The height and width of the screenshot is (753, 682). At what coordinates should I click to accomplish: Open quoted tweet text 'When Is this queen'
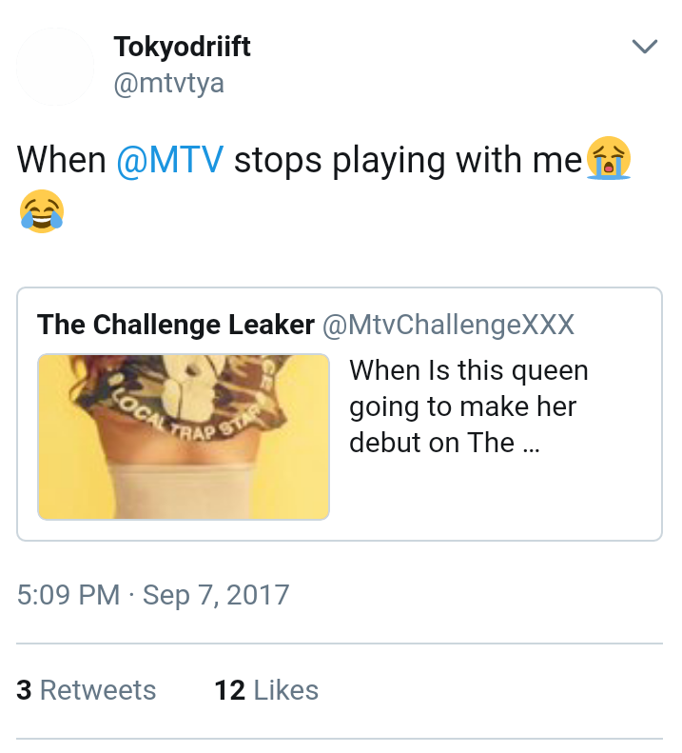coord(469,370)
